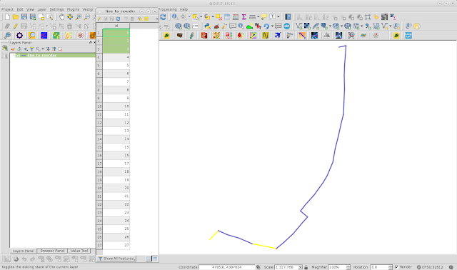
Task: Click EPSG:32612 CRS status button
Action: (x=430, y=267)
